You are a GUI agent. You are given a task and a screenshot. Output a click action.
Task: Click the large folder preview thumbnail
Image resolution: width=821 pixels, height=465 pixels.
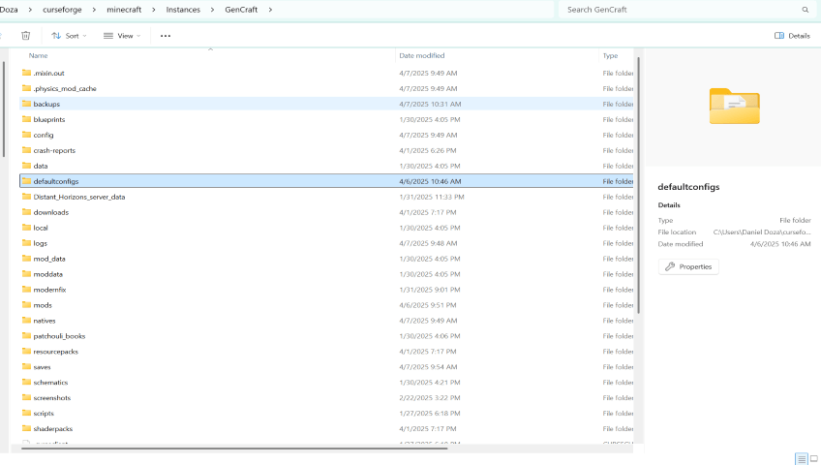734,106
